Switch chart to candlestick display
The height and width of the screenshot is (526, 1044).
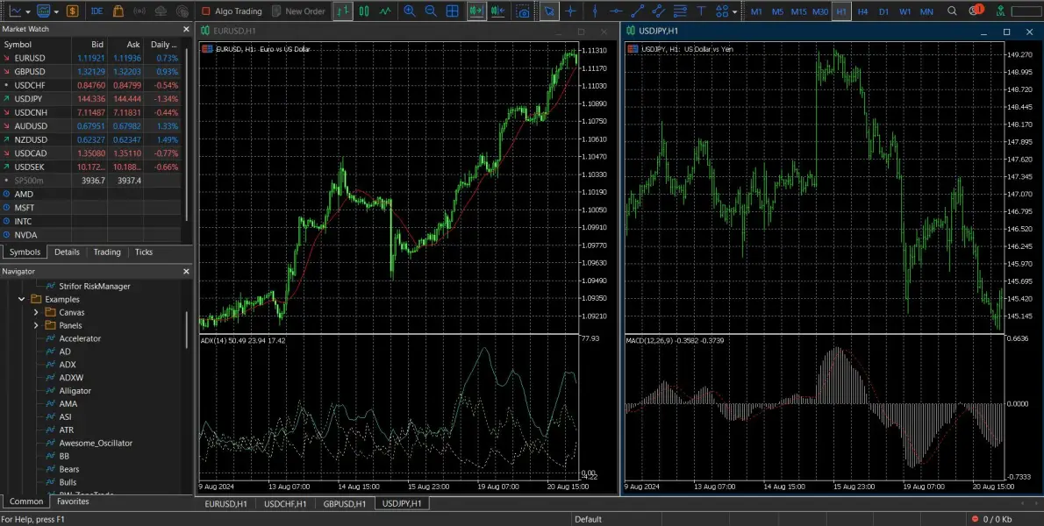tap(363, 11)
